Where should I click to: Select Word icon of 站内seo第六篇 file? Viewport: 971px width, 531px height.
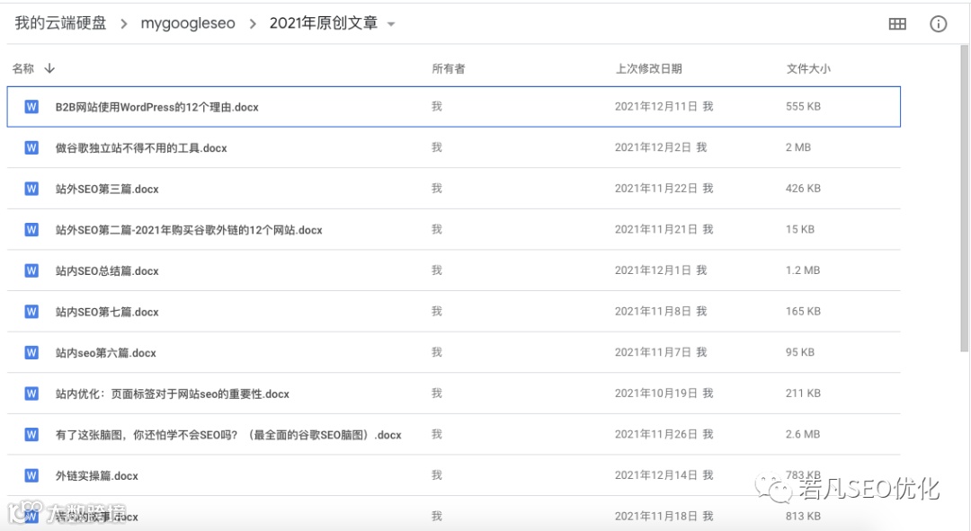[31, 352]
